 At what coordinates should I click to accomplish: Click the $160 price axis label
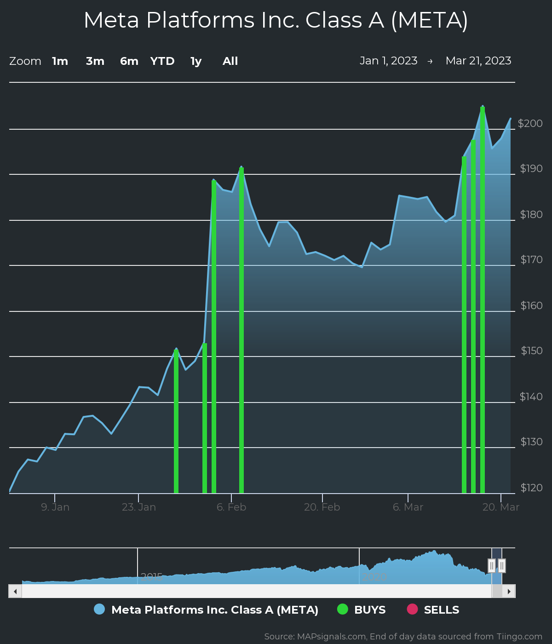tap(532, 305)
